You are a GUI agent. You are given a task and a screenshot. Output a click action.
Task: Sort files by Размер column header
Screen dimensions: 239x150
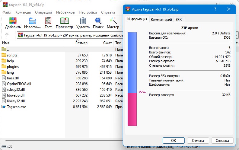click(x=77, y=43)
